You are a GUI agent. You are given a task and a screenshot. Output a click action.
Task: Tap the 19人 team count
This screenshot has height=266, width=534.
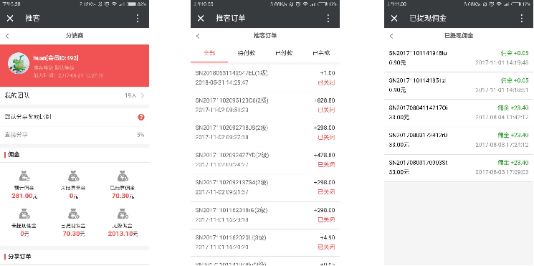pos(130,95)
